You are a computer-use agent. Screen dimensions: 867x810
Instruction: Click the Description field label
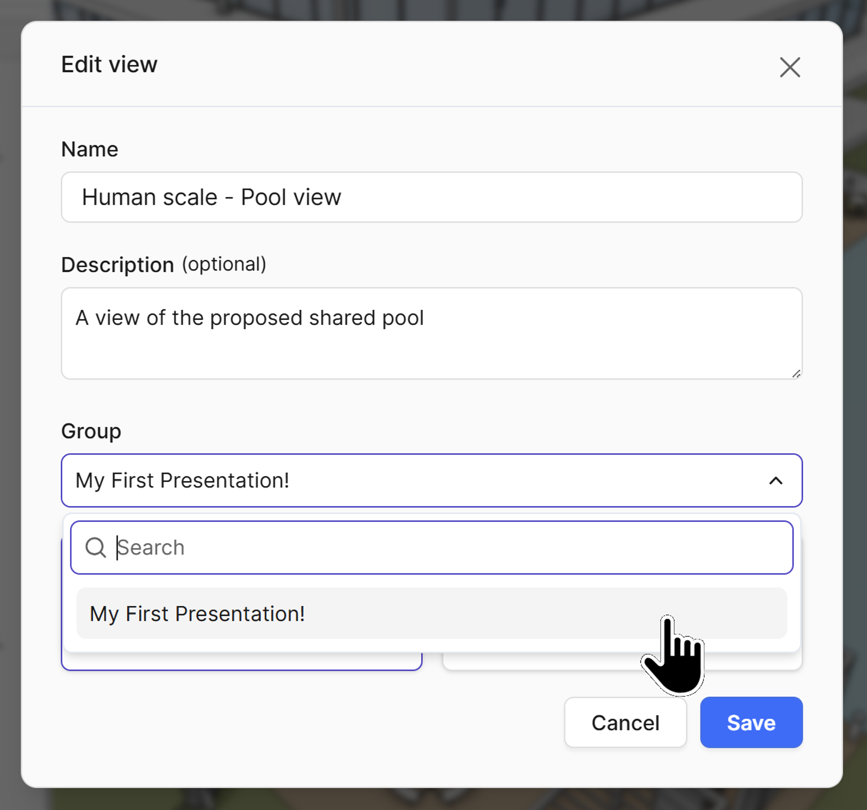(117, 265)
